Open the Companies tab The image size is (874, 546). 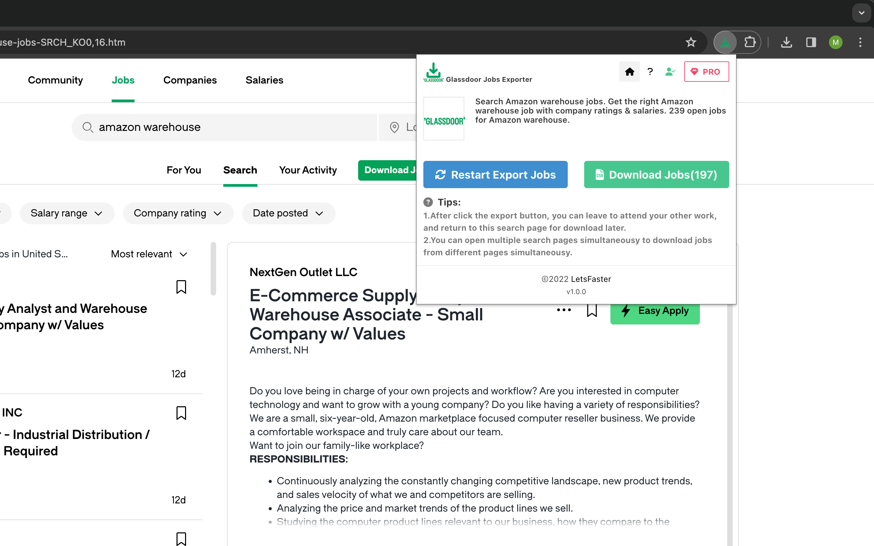[190, 80]
